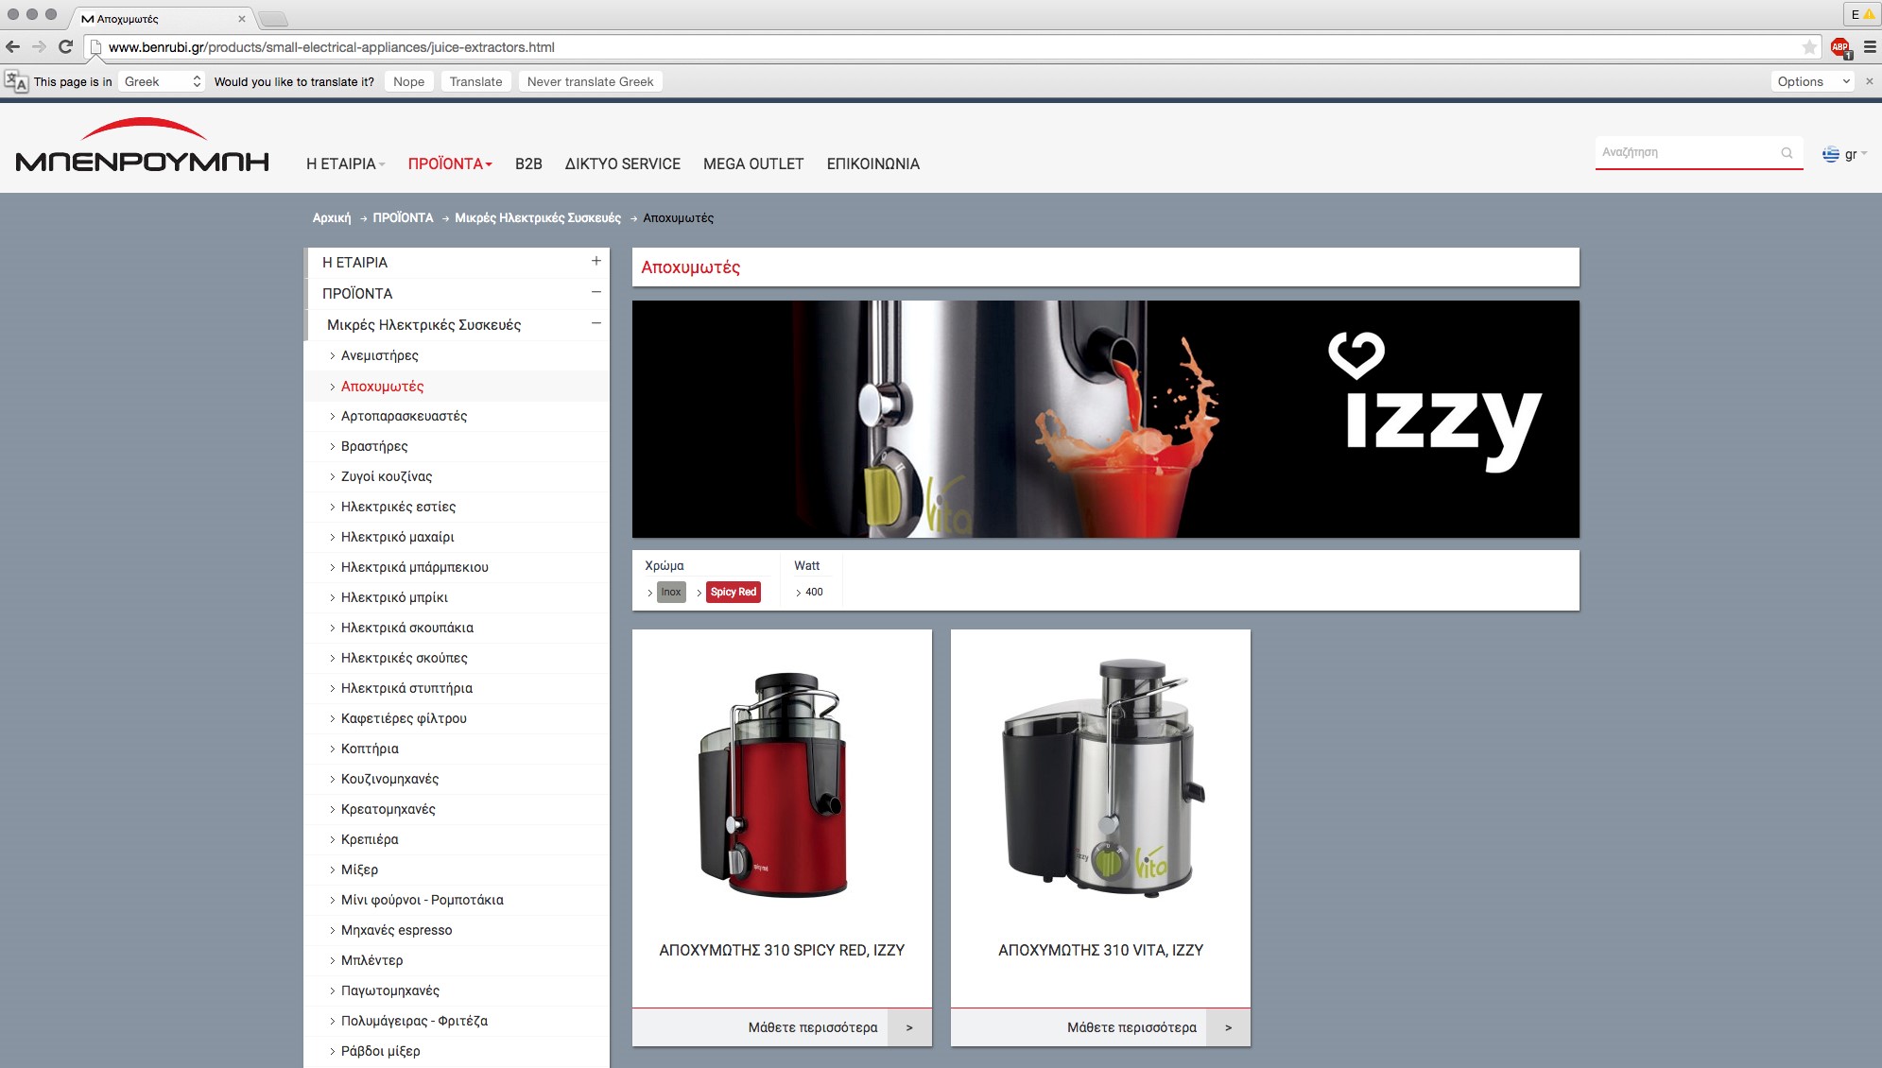Select Μπλέντερ in the sidebar

point(371,960)
